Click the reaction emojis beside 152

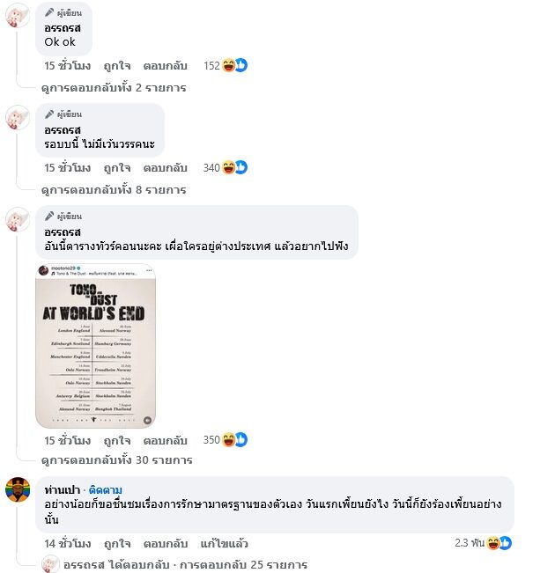tap(234, 65)
